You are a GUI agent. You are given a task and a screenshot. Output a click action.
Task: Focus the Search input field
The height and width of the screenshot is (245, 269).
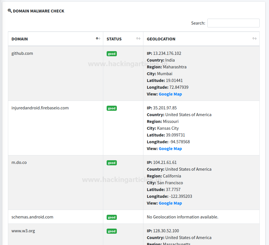[x=233, y=23]
